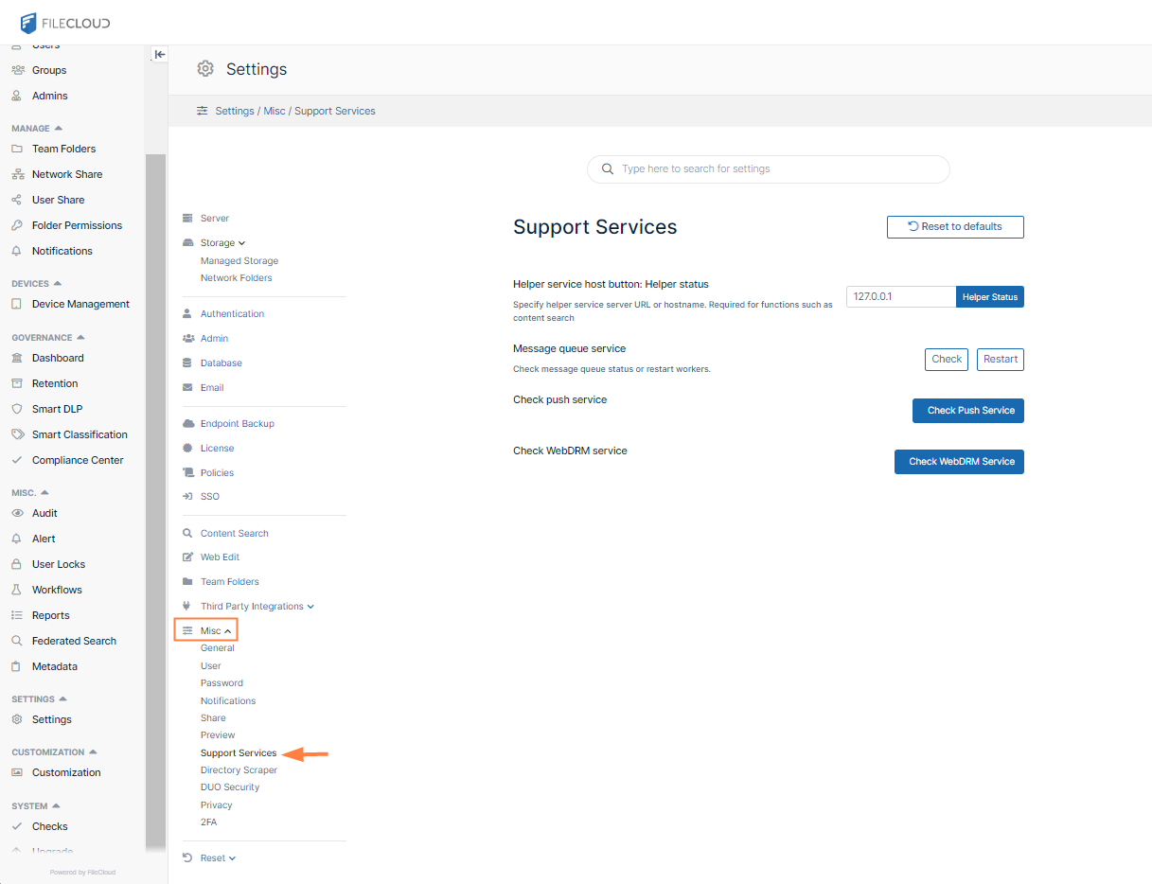The image size is (1152, 884).
Task: Click the Smart DLP shield icon
Action: point(16,409)
